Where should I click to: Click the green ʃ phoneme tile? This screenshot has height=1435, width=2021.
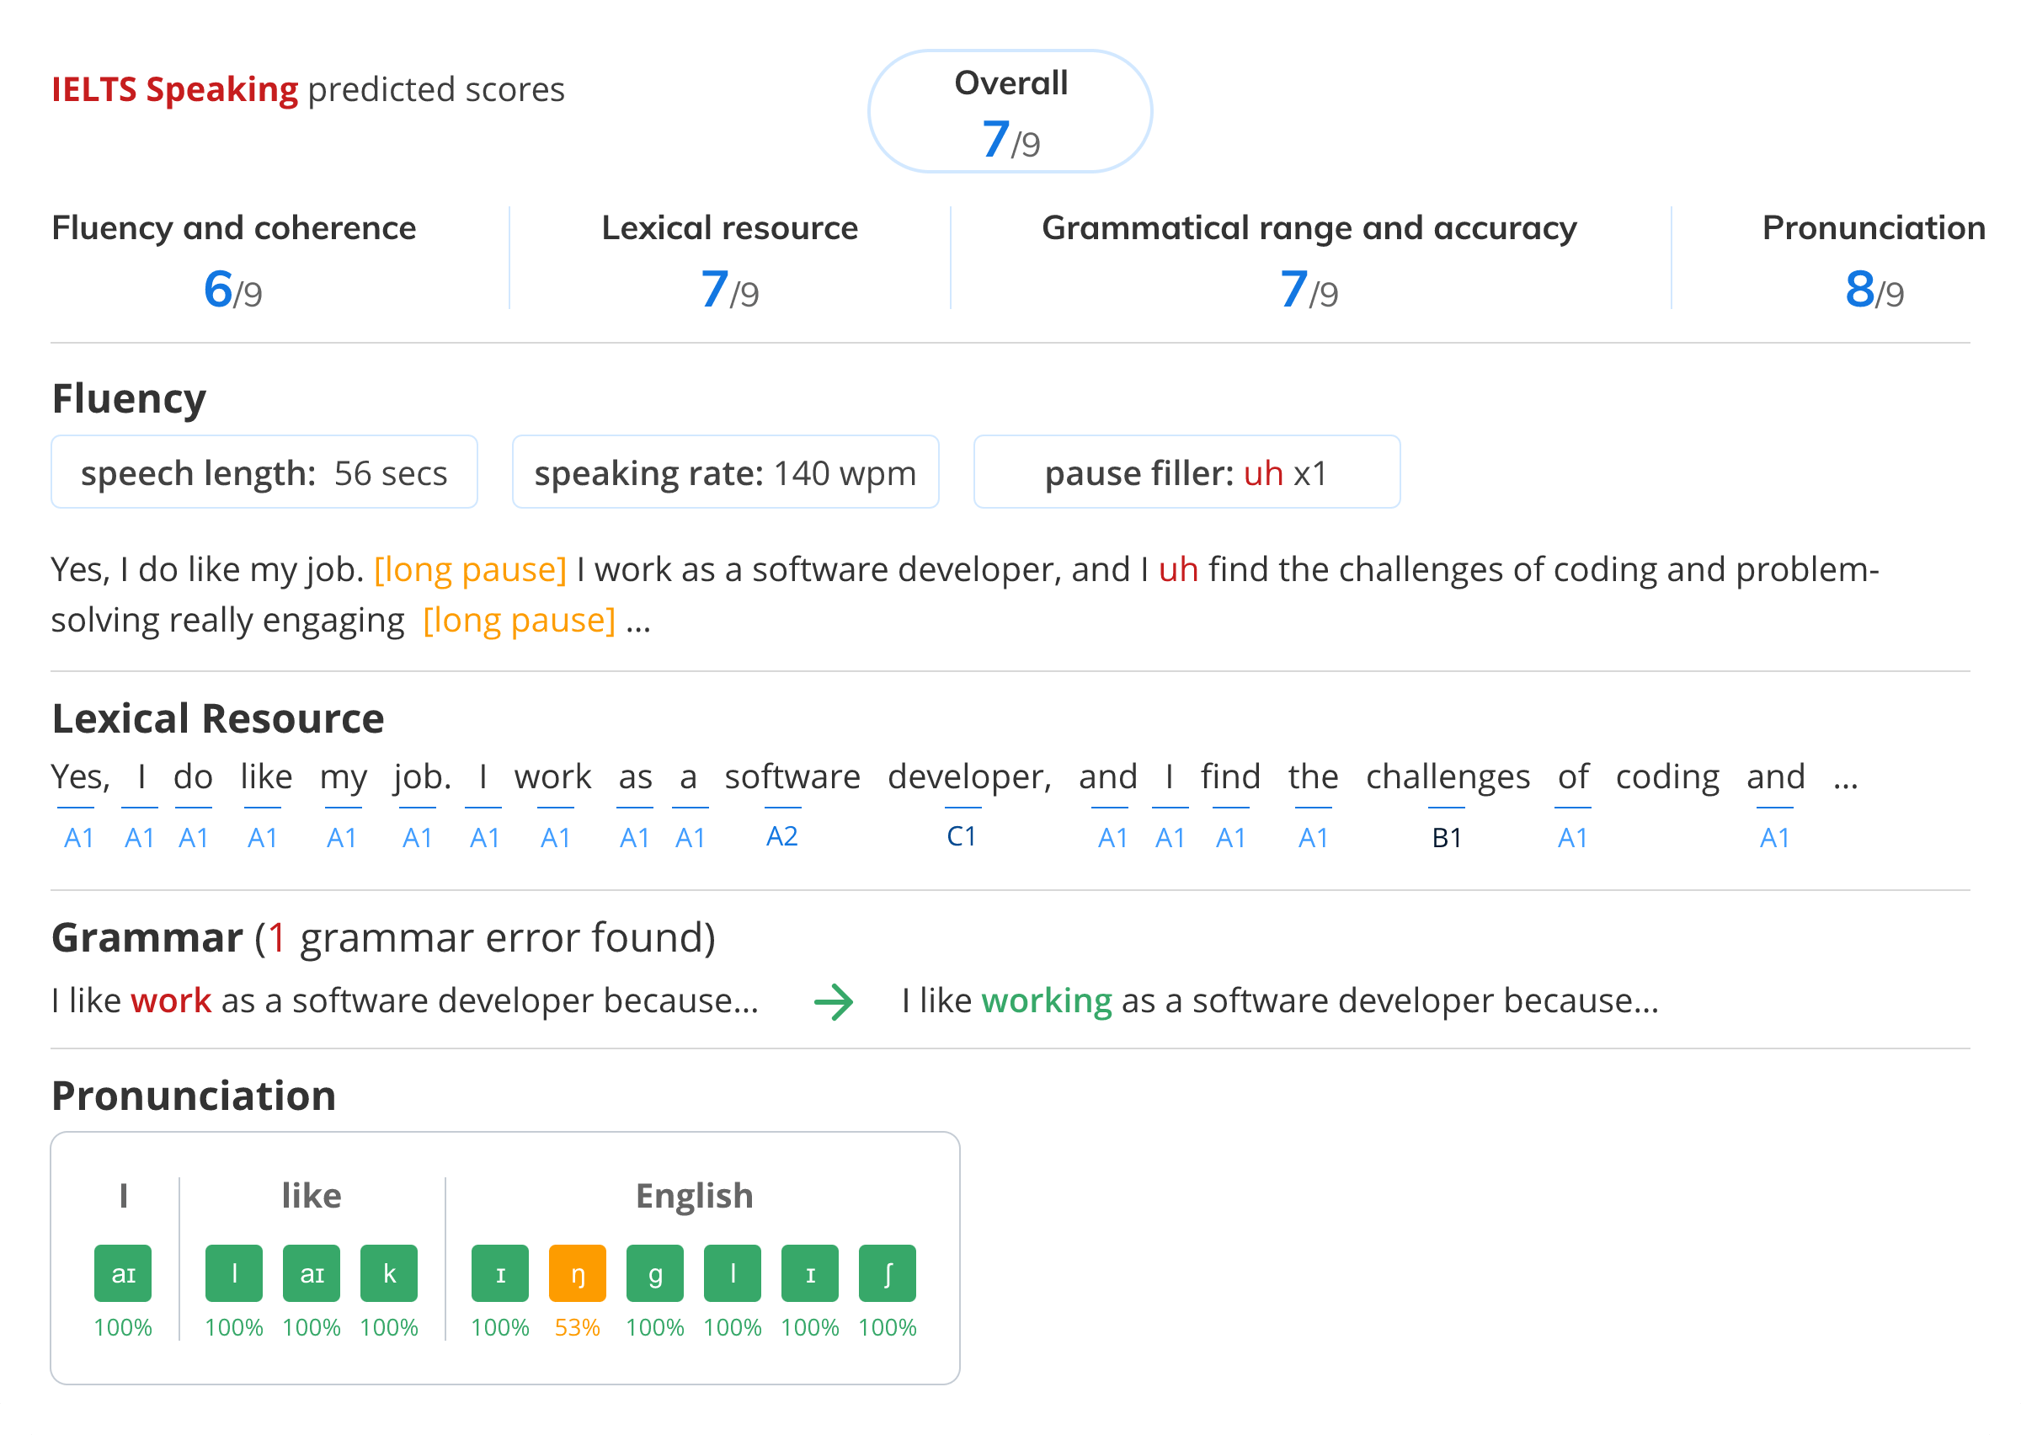887,1273
